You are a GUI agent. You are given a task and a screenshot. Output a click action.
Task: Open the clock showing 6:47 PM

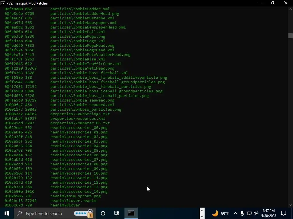click(x=268, y=211)
